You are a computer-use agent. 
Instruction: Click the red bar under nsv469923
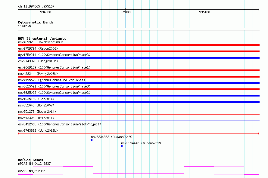pyautogui.click(x=139, y=45)
